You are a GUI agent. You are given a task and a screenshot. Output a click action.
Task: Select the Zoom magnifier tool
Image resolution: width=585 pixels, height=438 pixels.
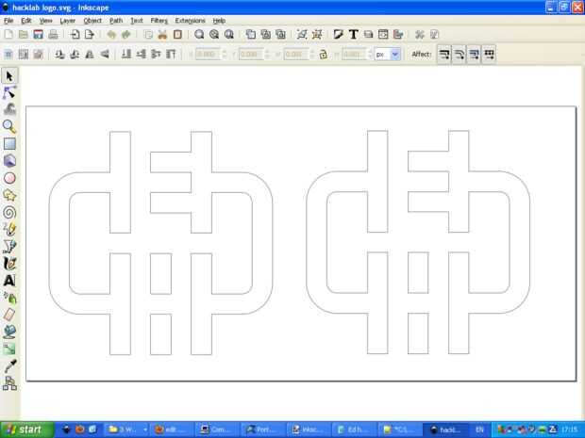click(9, 127)
